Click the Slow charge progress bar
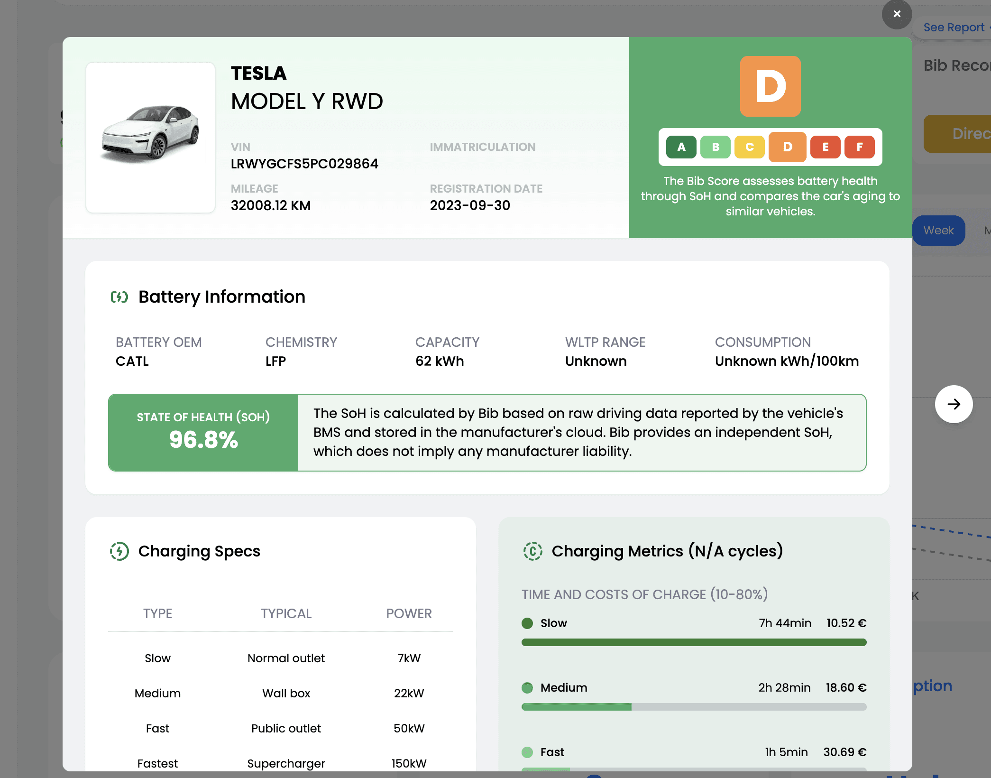Viewport: 991px width, 778px height. coord(694,642)
